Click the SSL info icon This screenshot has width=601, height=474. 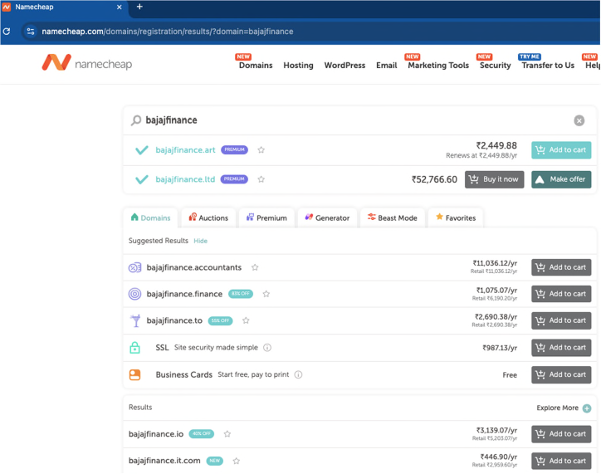pyautogui.click(x=267, y=348)
